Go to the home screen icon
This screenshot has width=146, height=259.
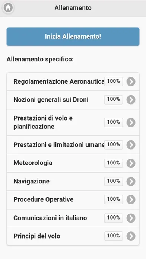point(8,8)
